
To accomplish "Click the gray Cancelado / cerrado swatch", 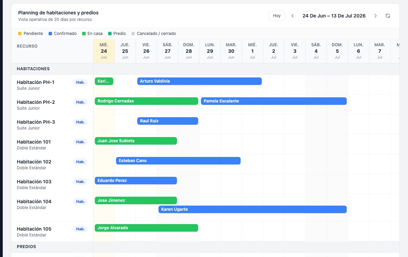I will coord(133,34).
